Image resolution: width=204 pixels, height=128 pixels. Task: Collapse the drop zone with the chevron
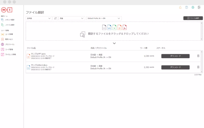click(114, 43)
